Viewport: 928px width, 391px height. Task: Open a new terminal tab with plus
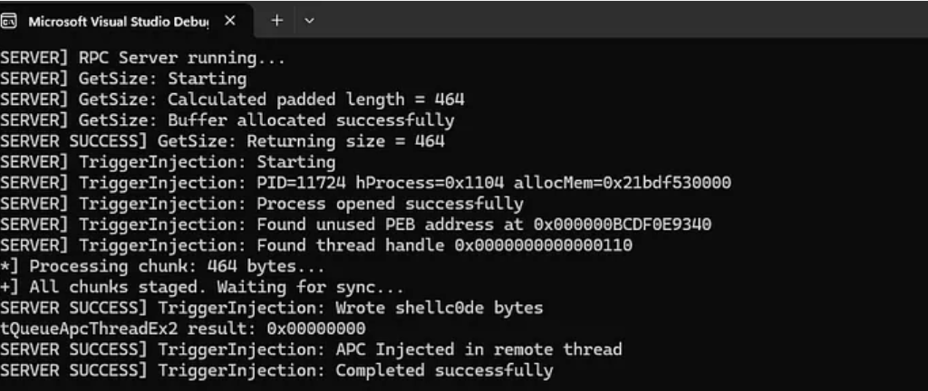[277, 21]
